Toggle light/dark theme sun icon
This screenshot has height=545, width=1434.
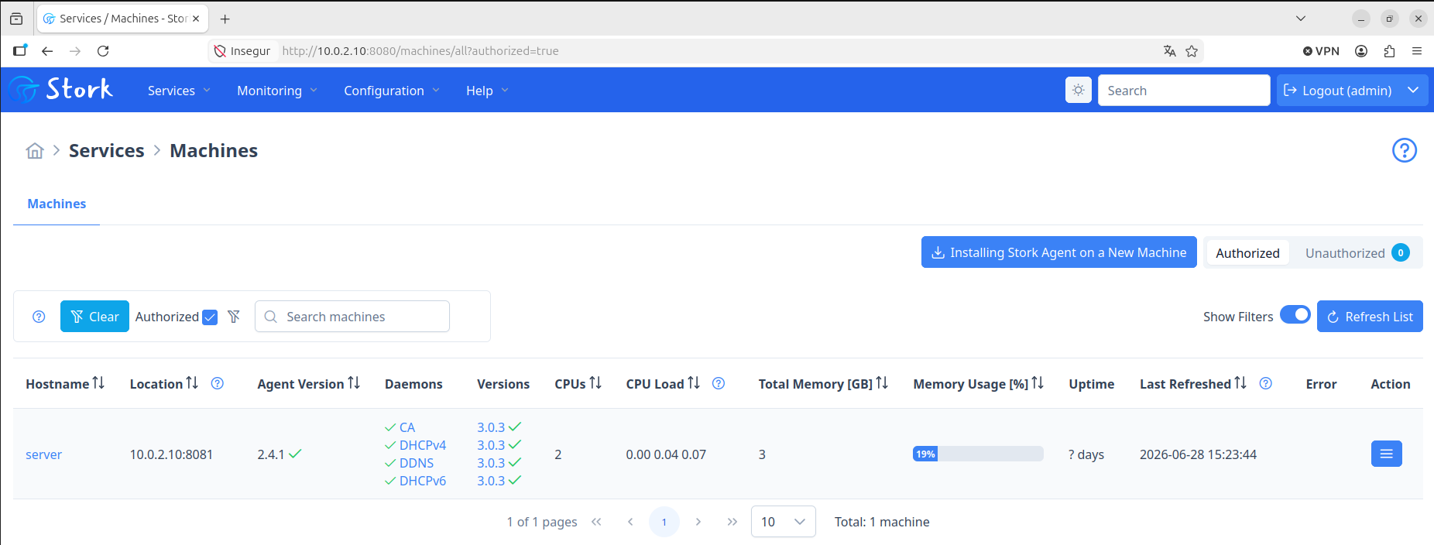point(1079,91)
